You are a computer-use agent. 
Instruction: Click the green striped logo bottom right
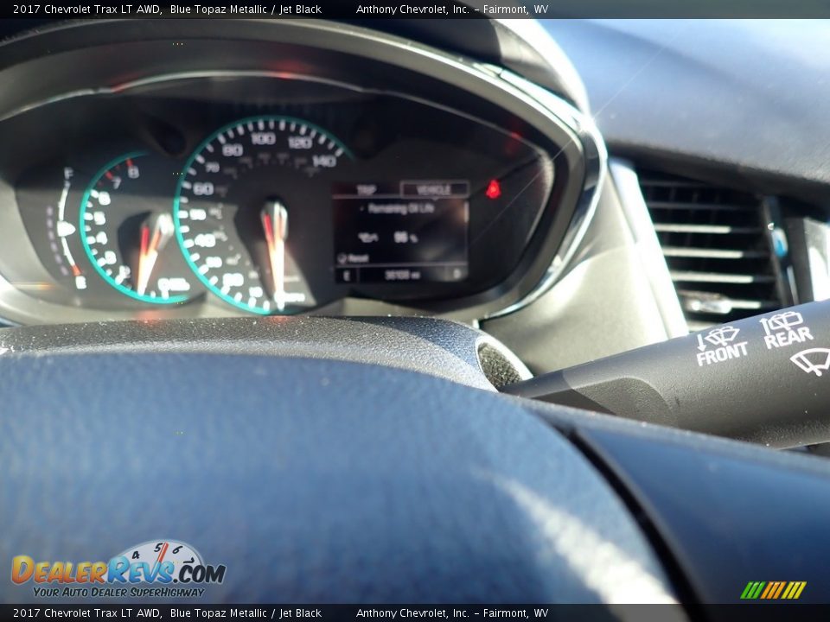coord(774,589)
